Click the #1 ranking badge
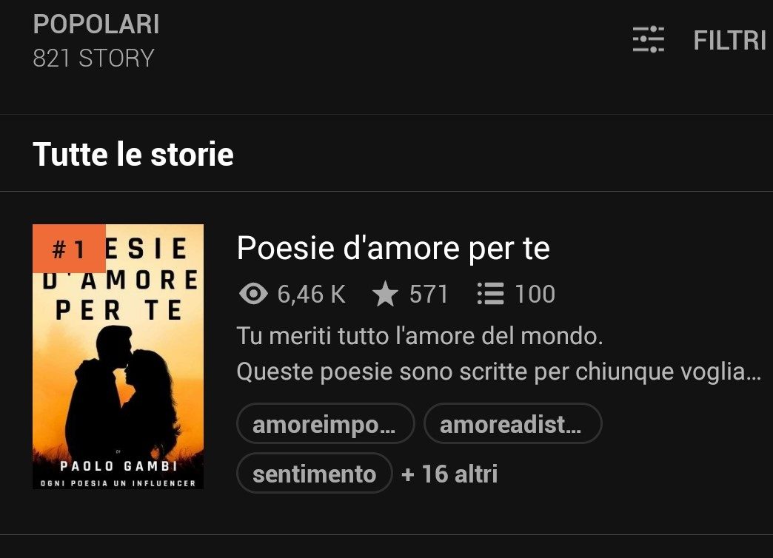This screenshot has width=773, height=558. click(x=69, y=249)
